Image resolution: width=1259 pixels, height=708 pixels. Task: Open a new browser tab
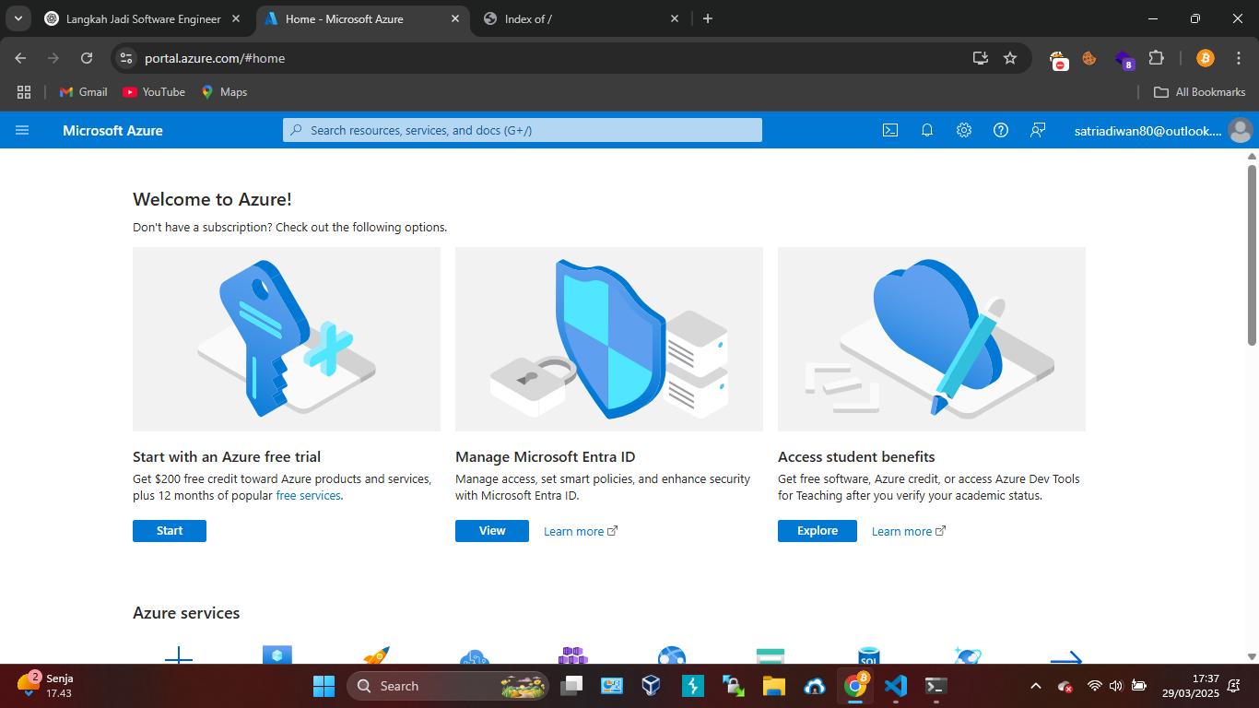click(708, 18)
